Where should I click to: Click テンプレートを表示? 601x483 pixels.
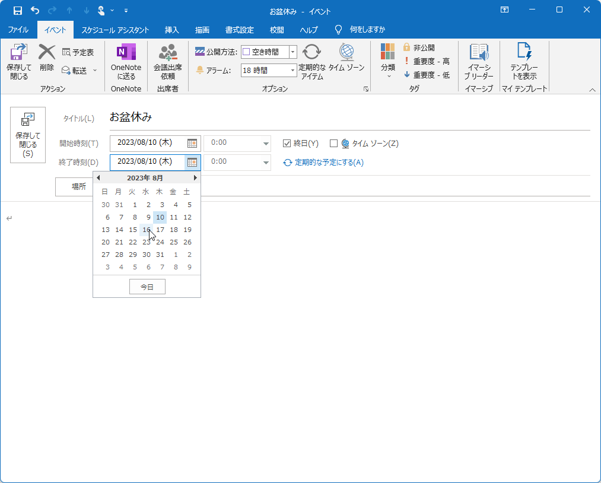point(524,61)
